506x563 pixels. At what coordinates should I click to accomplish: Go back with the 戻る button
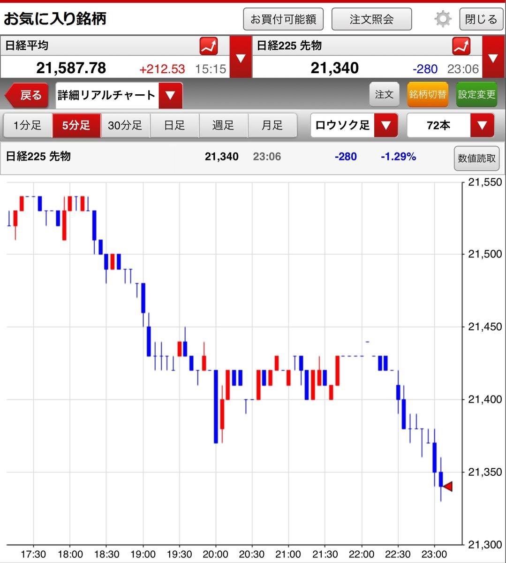pyautogui.click(x=27, y=96)
